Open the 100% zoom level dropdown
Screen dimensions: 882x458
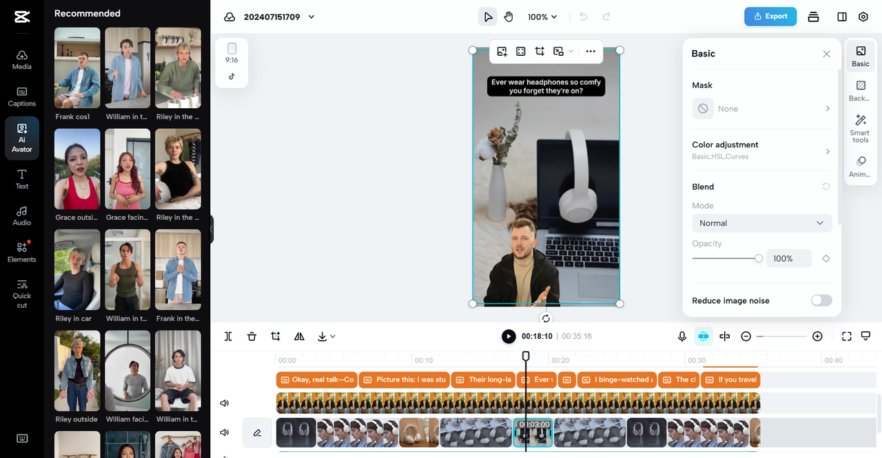pos(542,17)
